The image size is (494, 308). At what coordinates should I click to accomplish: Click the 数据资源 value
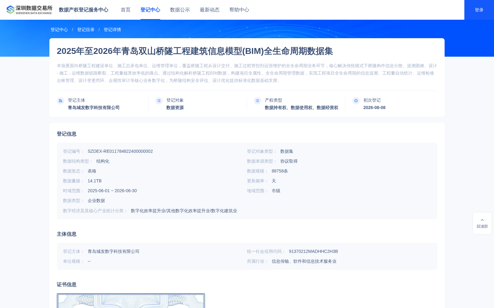175,107
